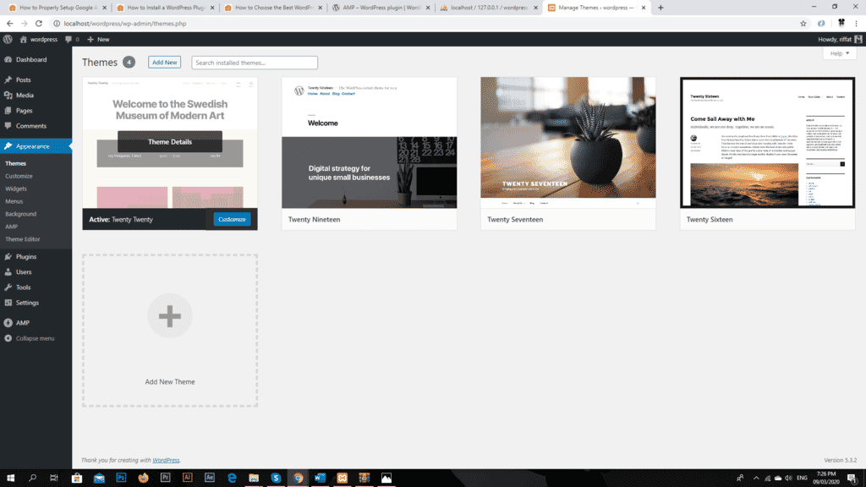Image resolution: width=866 pixels, height=487 pixels.
Task: Click the WordPress footer link
Action: click(166, 460)
